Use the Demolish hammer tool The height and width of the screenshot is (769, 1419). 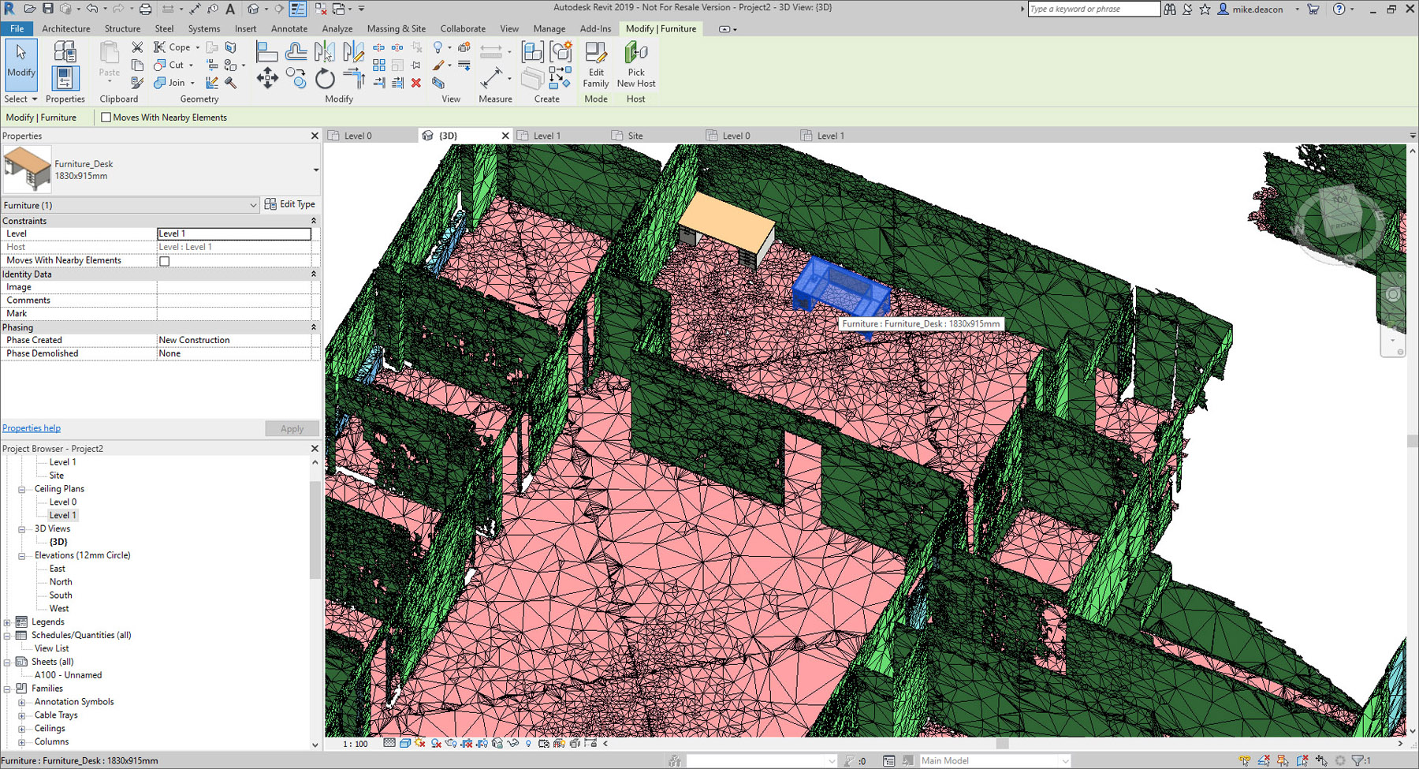click(x=231, y=82)
